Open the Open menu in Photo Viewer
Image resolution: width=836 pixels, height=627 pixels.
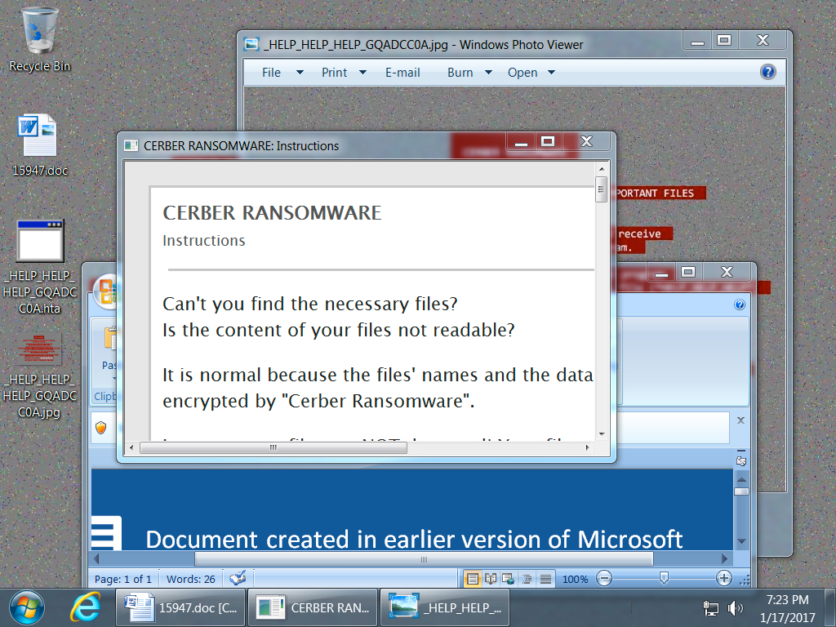coord(522,73)
